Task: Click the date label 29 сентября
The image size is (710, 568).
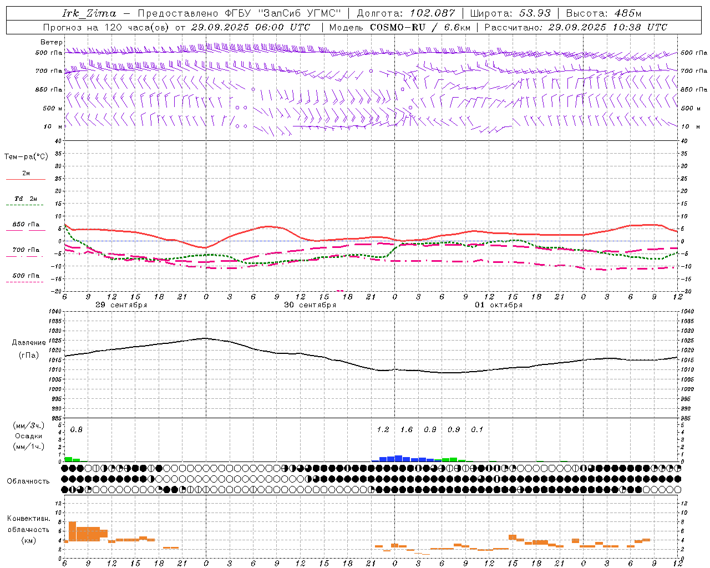Action: tap(121, 305)
